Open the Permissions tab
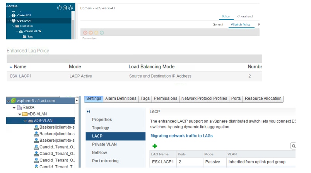This screenshot has height=173, width=311. 166,98
